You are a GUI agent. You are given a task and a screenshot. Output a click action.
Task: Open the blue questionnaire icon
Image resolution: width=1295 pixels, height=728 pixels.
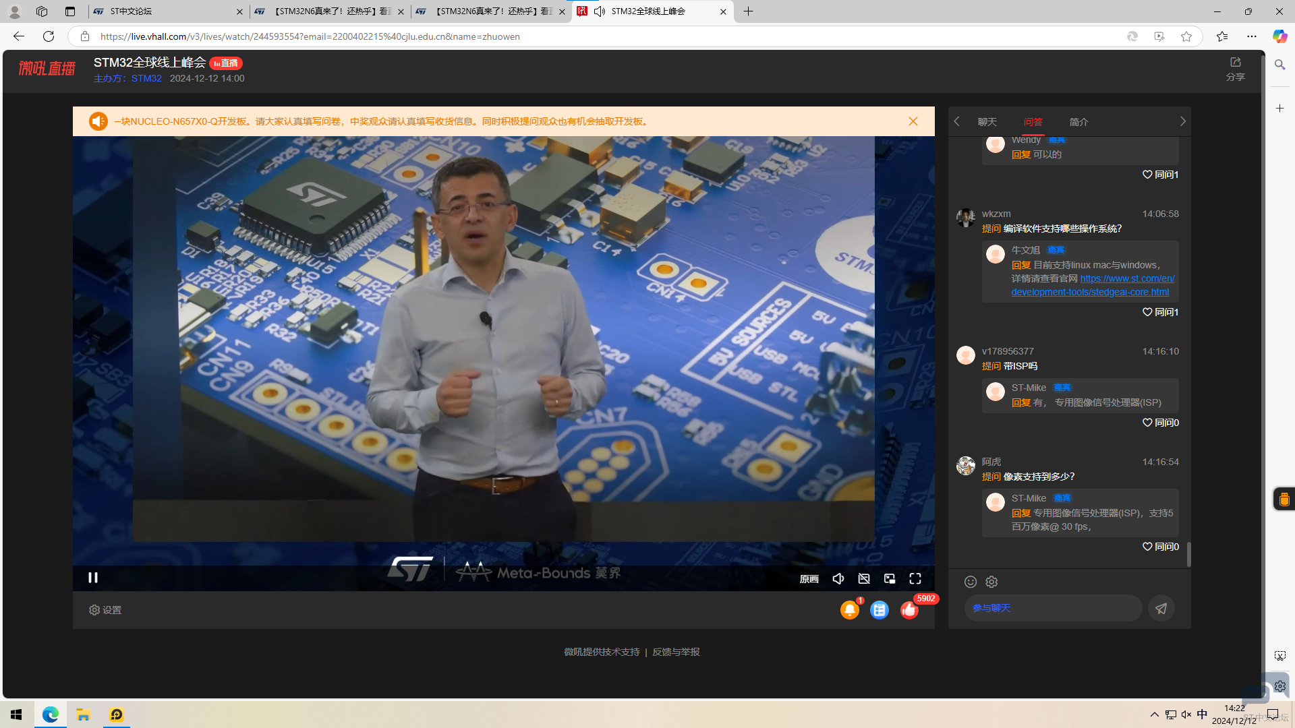[x=880, y=609]
